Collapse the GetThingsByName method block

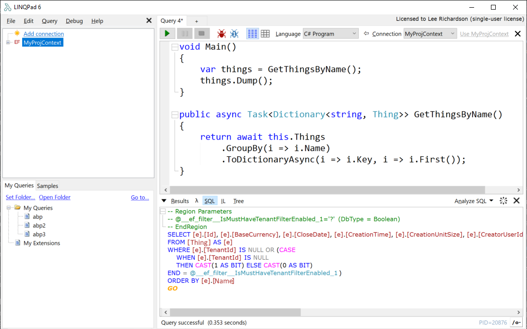point(175,115)
